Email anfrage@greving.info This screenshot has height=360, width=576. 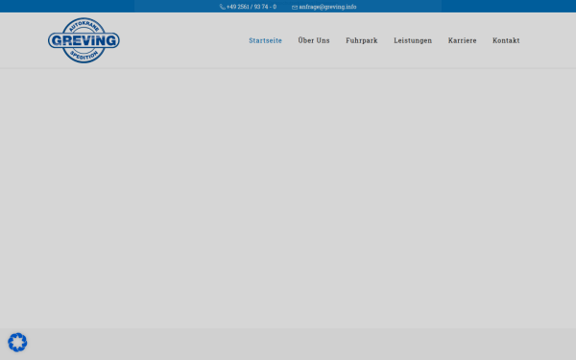[x=327, y=7]
